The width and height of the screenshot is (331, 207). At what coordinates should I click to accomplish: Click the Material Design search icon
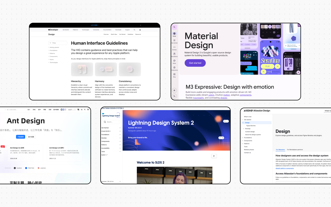[x=174, y=27]
